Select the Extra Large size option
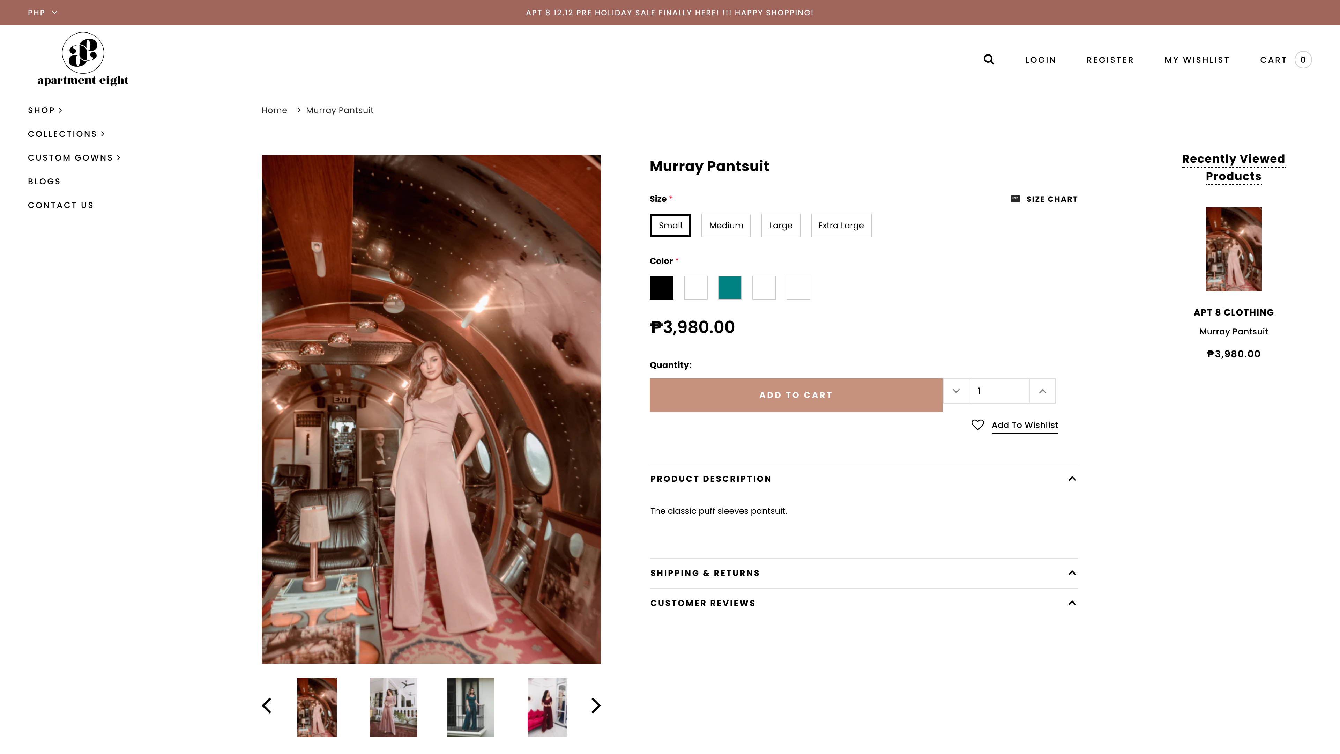The height and width of the screenshot is (754, 1340). [841, 225]
